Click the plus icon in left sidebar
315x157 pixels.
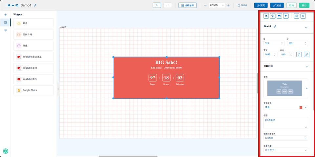tap(5, 15)
